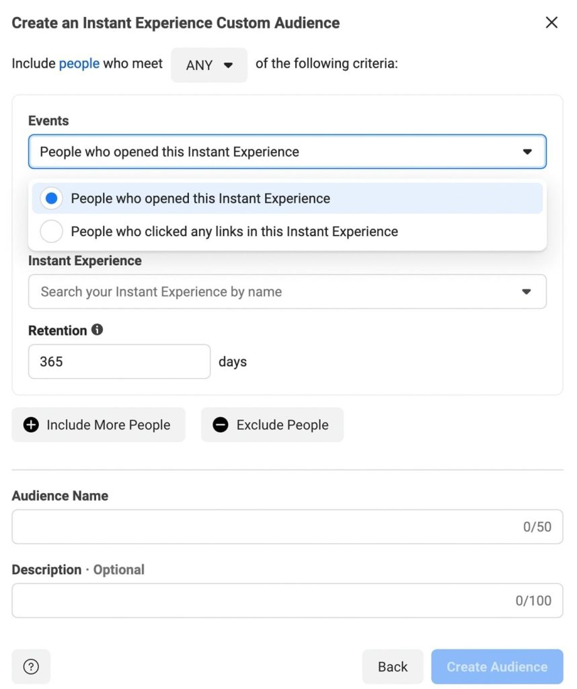Expand the Instant Experience dropdown arrow

click(526, 292)
